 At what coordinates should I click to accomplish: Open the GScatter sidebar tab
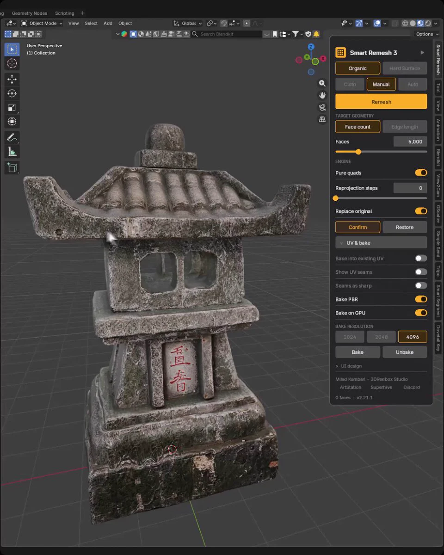438,213
